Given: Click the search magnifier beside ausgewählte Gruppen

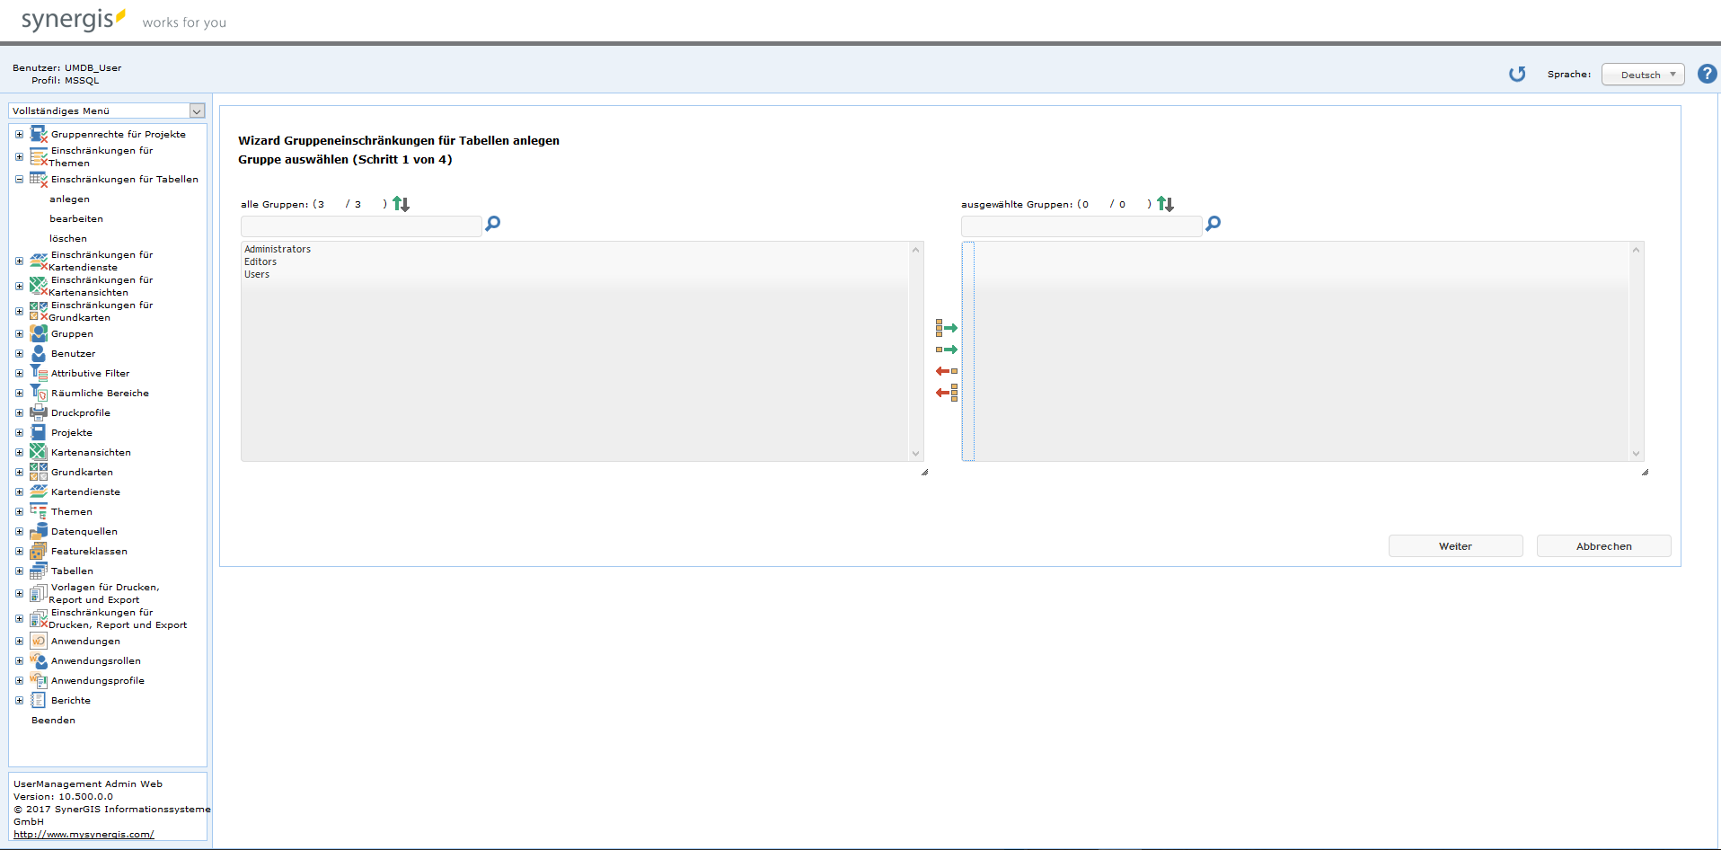Looking at the screenshot, I should 1214,223.
